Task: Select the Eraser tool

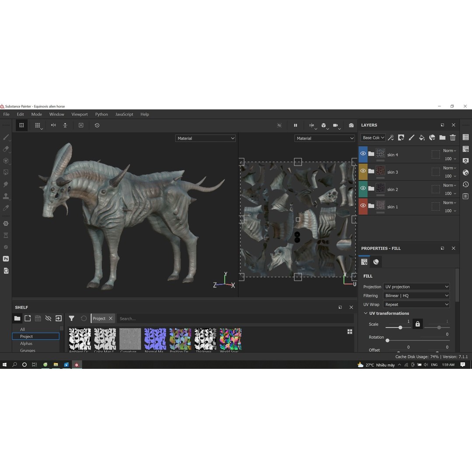Action: tap(6, 149)
